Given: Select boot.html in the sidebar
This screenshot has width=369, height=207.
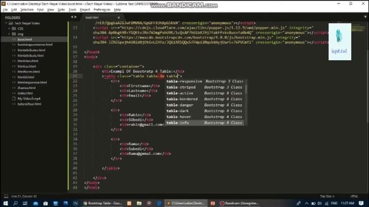Looking at the screenshot, I should [x=24, y=40].
